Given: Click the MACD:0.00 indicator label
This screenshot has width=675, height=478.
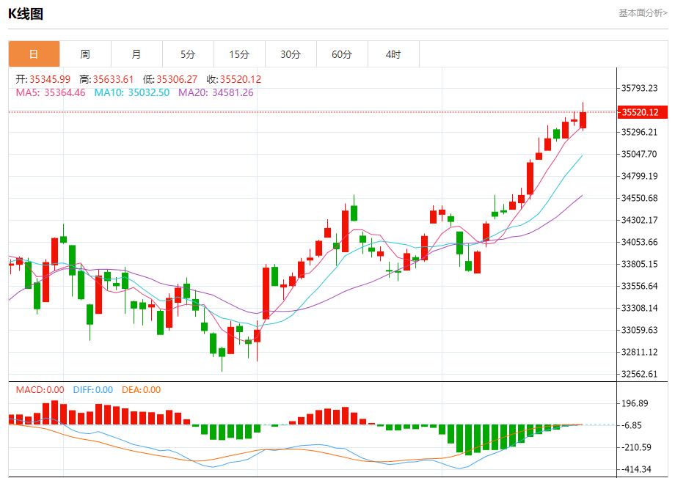Looking at the screenshot, I should click(40, 390).
